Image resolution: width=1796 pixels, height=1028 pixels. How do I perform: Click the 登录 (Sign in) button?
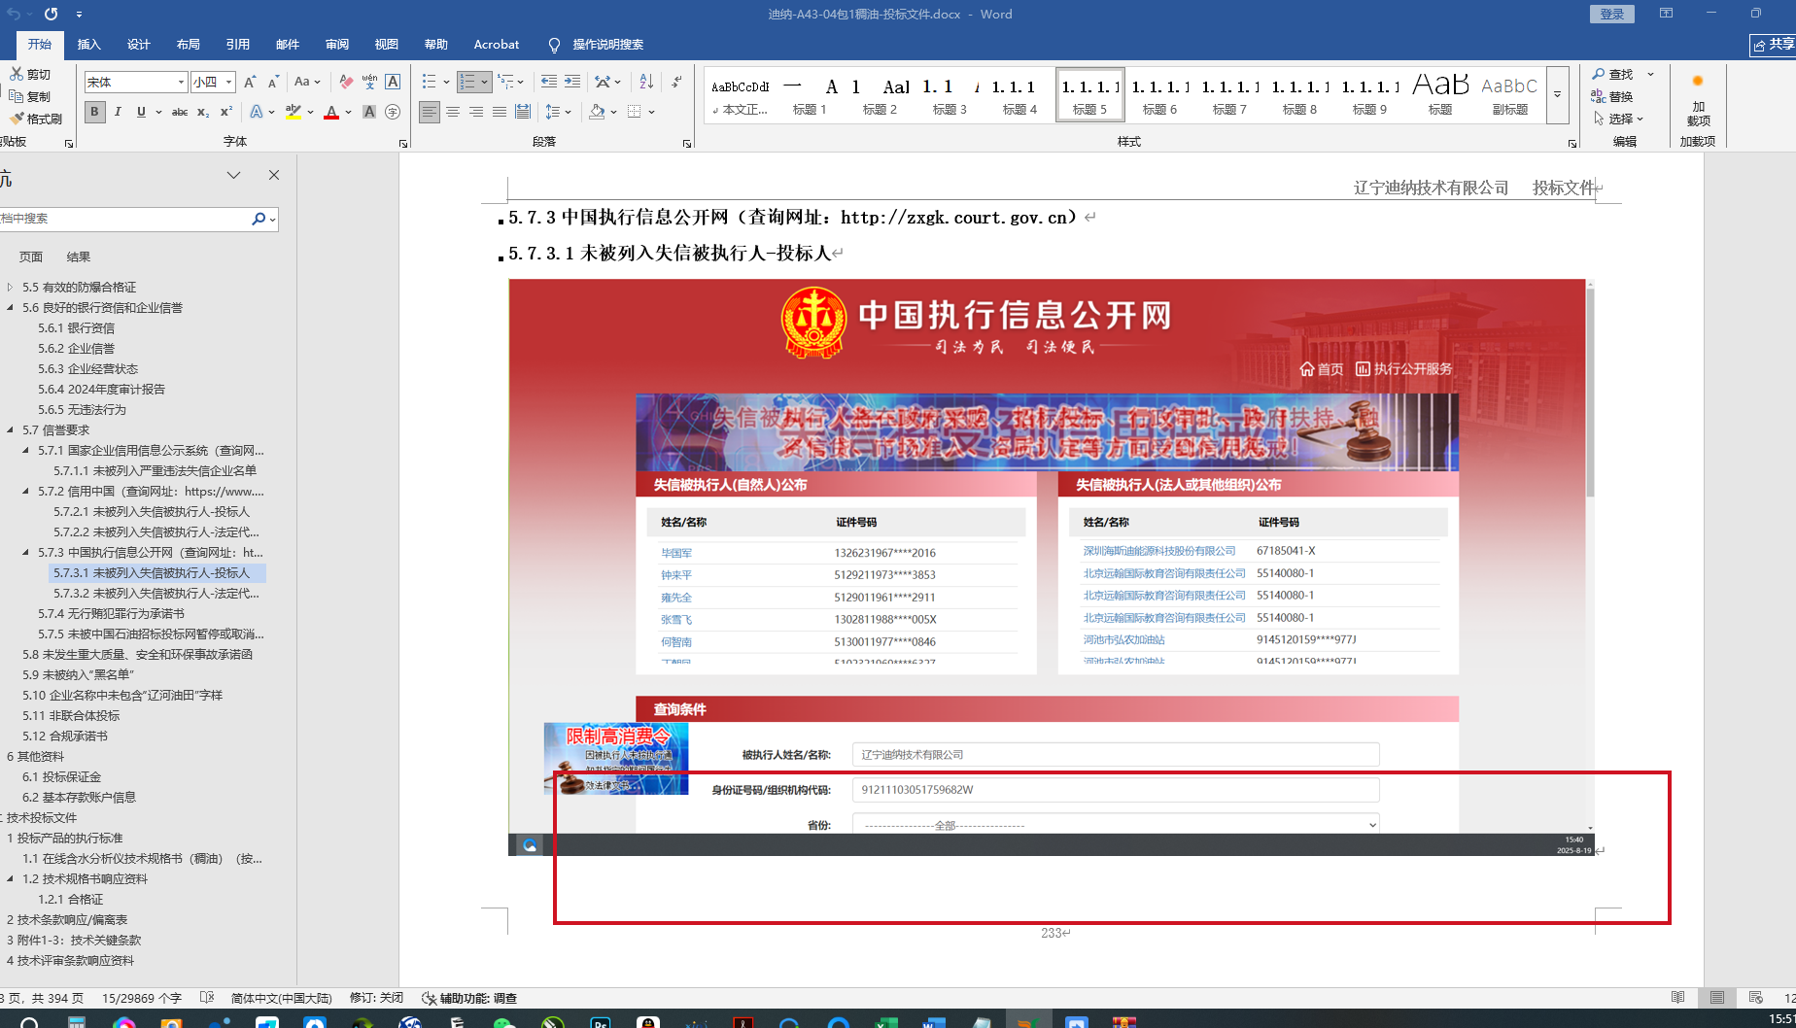[x=1612, y=14]
